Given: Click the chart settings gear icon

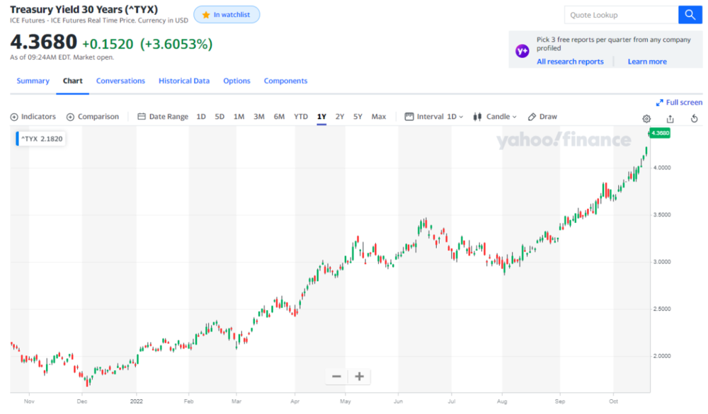Looking at the screenshot, I should pyautogui.click(x=646, y=119).
